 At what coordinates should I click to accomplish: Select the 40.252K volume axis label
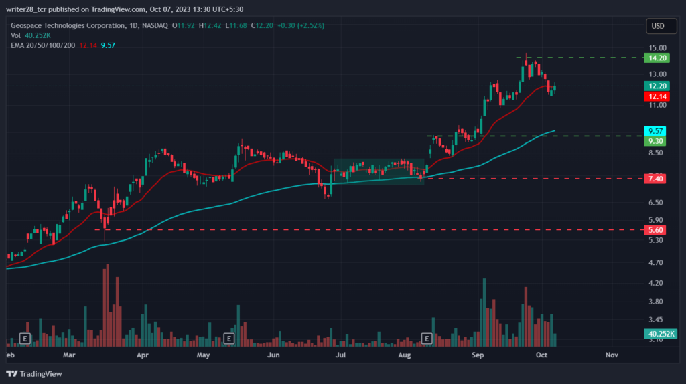[x=661, y=334]
